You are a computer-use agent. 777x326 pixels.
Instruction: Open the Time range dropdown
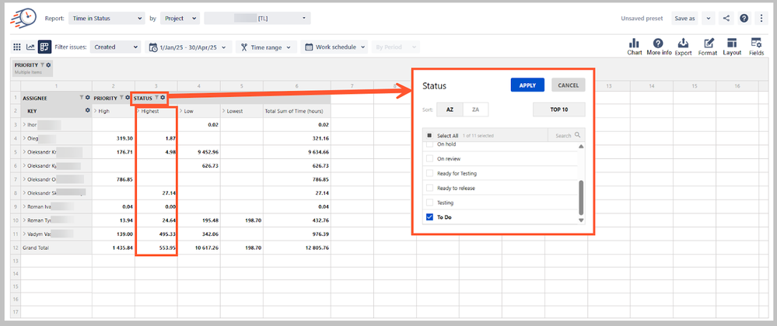pos(266,47)
